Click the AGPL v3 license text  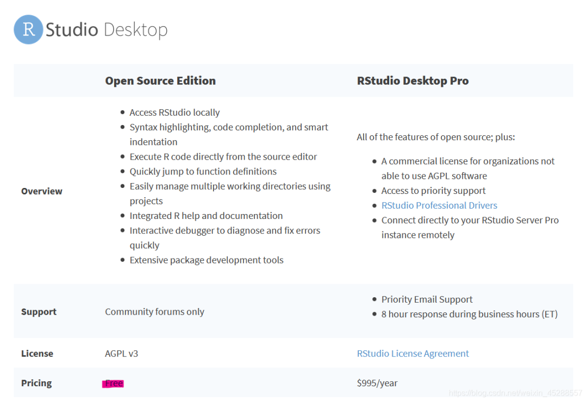coord(121,354)
